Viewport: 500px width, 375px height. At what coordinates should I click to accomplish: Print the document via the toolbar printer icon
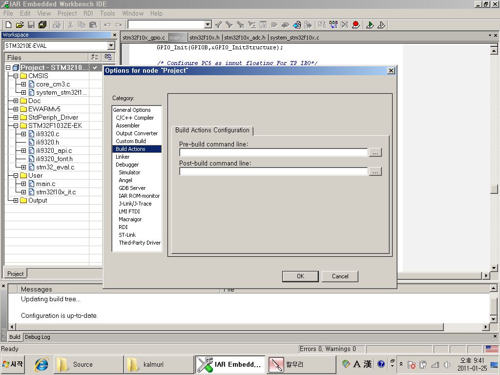tap(57, 24)
